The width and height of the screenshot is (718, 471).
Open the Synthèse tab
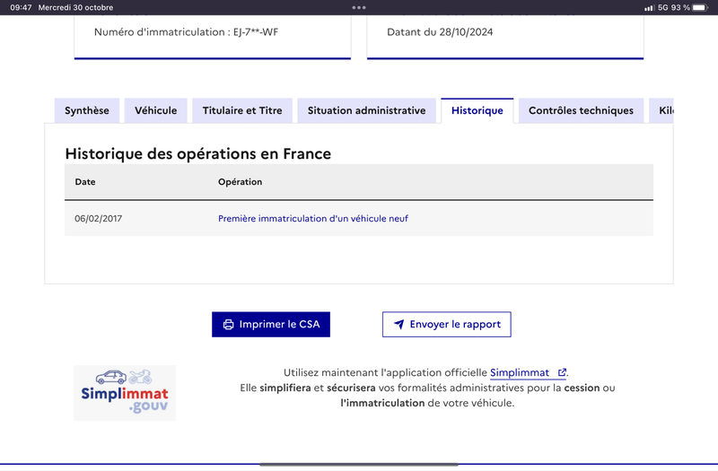tap(87, 110)
